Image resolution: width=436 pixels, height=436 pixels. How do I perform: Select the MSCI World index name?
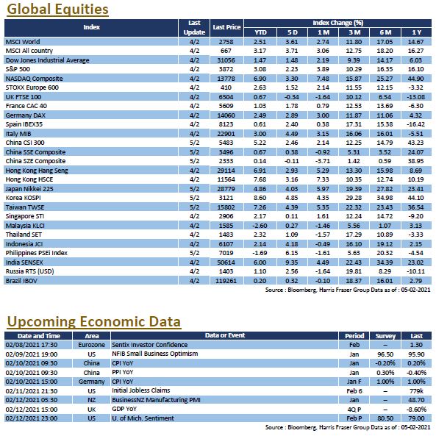(x=23, y=42)
